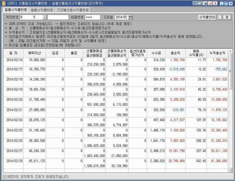Click the 옵션매매손익 column header
Image resolution: width=235 pixels, height=181 pixels.
(117, 55)
